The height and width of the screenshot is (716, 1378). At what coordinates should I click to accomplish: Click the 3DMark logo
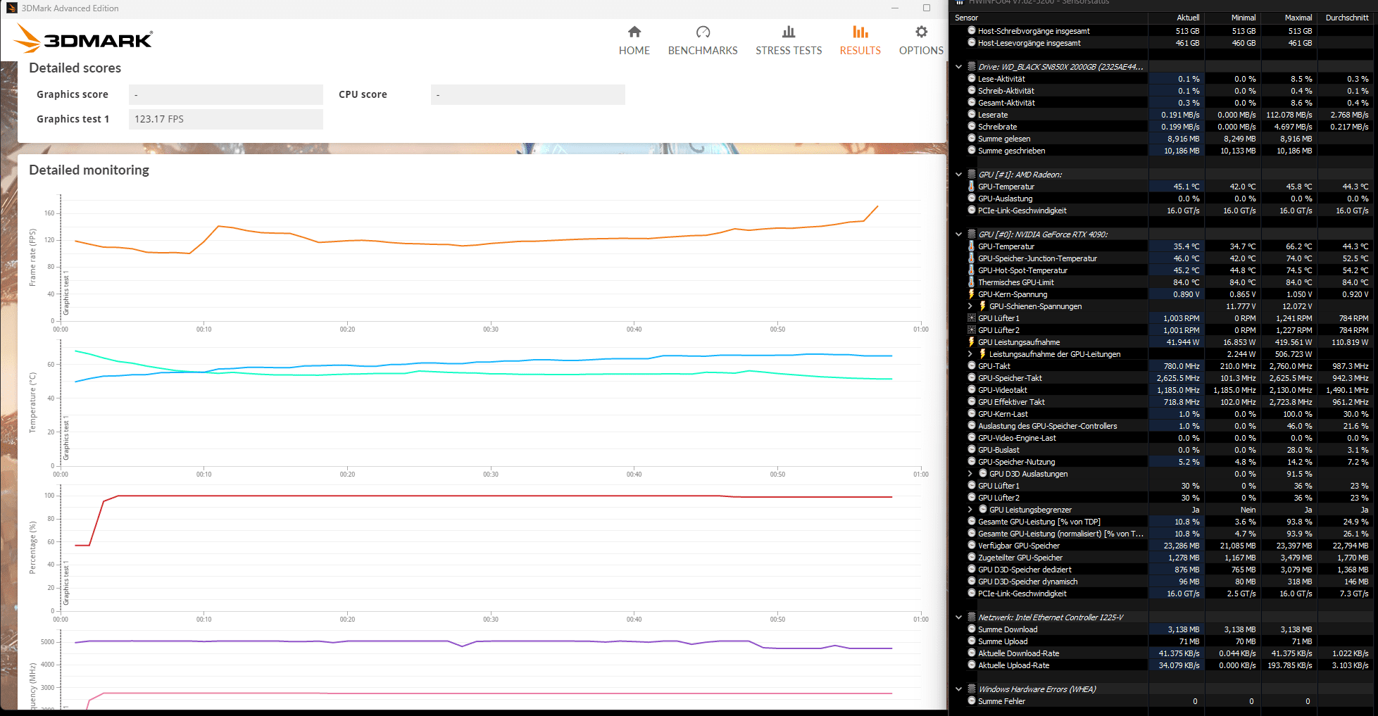pyautogui.click(x=83, y=39)
